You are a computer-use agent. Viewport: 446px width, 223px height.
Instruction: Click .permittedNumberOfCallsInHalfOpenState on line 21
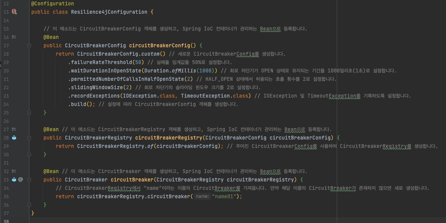pos(126,79)
